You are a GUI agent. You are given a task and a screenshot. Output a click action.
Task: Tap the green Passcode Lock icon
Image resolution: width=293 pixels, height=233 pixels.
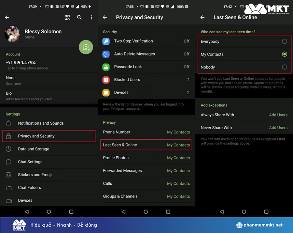106,67
